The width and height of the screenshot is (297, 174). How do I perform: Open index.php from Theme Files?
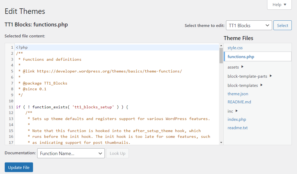click(x=237, y=119)
